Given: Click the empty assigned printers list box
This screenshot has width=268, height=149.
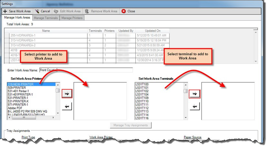Looking at the screenshot, I should (x=100, y=101).
